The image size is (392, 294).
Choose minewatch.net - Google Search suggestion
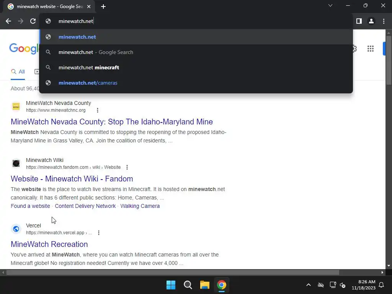(x=196, y=52)
